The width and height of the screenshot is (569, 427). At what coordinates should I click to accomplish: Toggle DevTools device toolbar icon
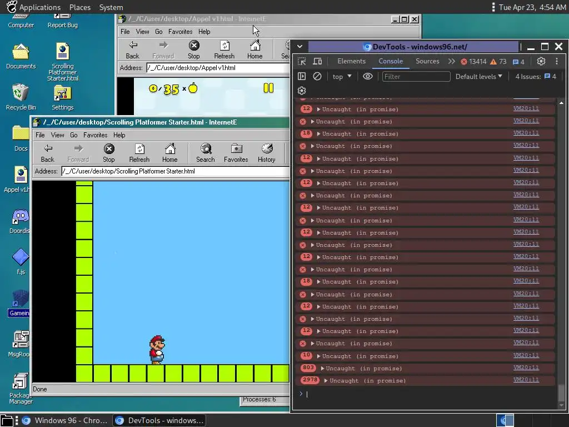point(317,61)
